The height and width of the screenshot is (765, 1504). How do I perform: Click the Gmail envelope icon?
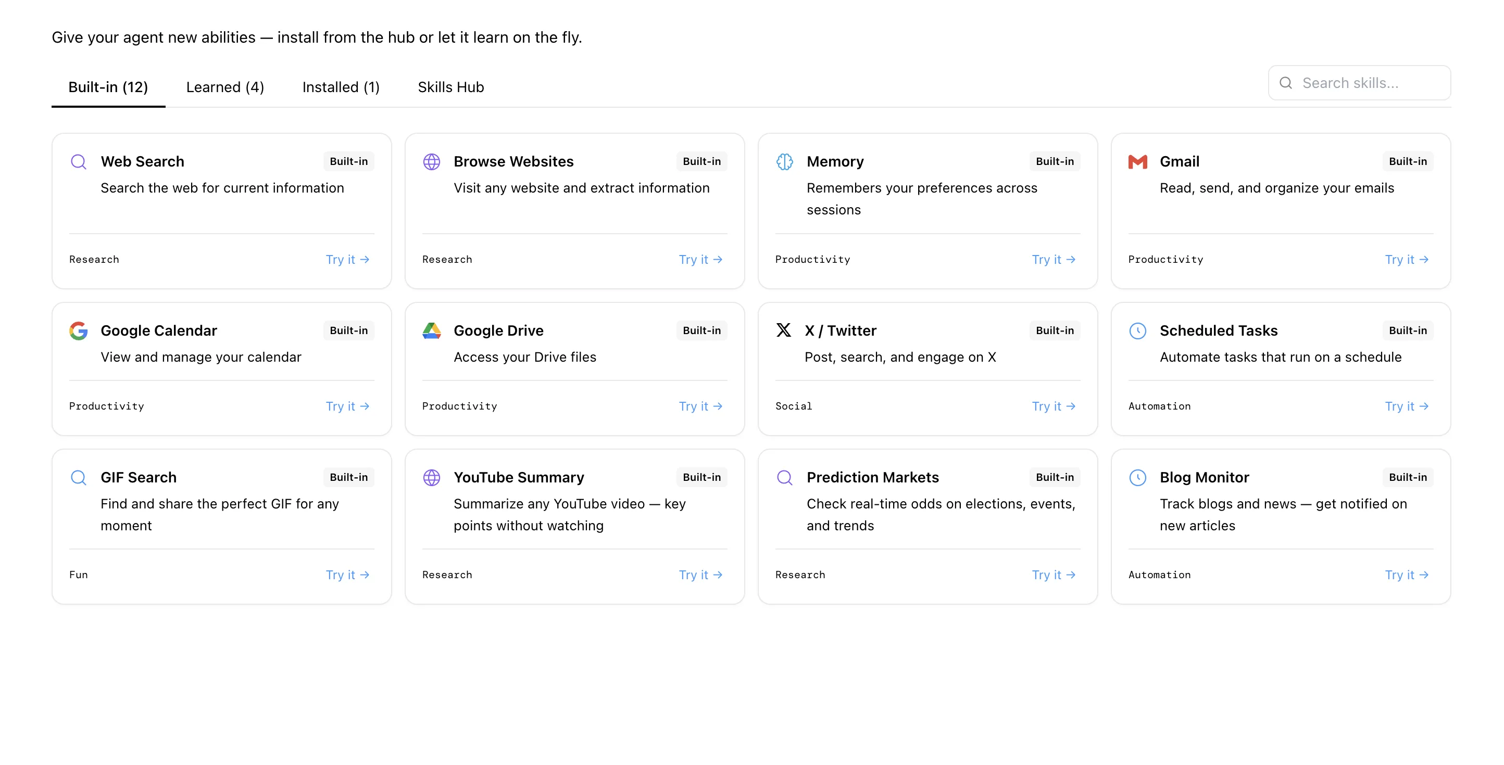pos(1137,162)
